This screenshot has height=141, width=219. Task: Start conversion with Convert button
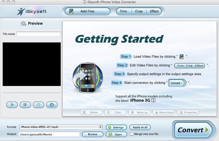point(193,130)
